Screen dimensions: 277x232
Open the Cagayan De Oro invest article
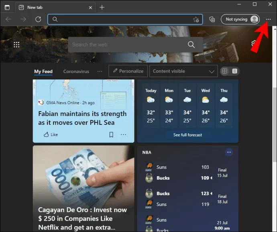[82, 218]
